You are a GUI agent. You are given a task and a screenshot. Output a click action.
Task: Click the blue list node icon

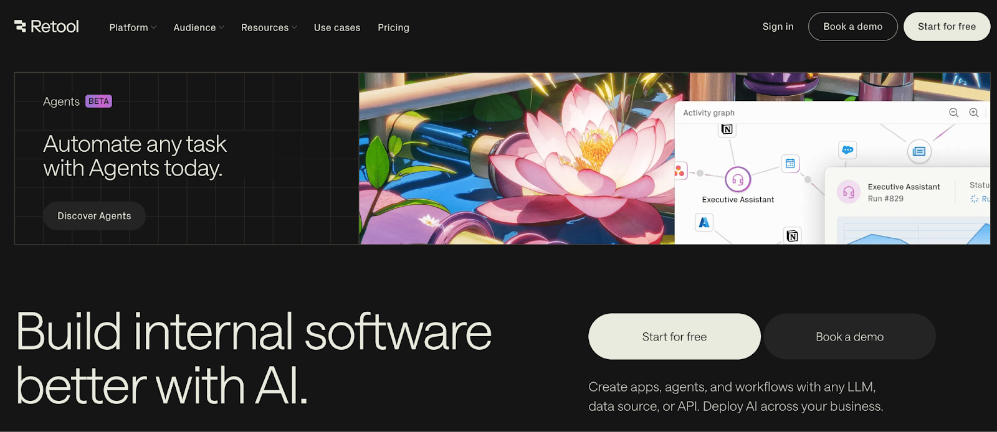point(919,151)
